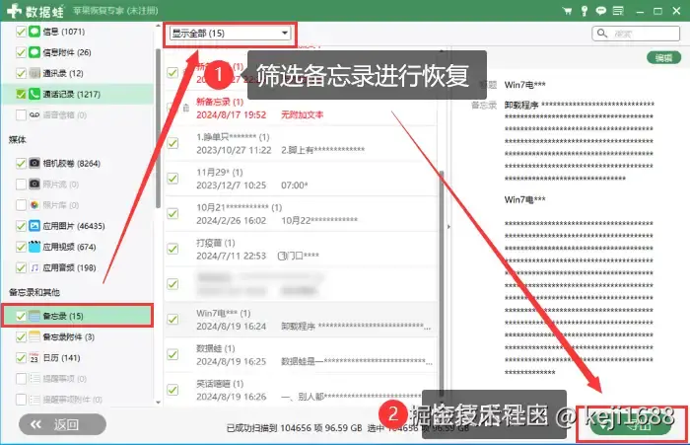The height and width of the screenshot is (445, 690).
Task: Uncheck the 打疫苗 note checkbox
Action: point(172,249)
